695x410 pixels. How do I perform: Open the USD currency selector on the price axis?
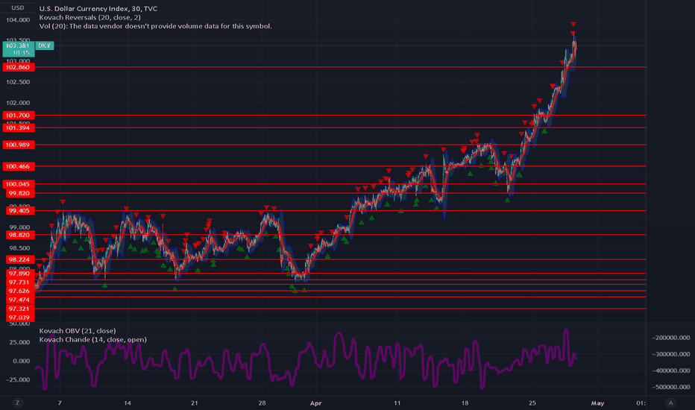(x=18, y=8)
